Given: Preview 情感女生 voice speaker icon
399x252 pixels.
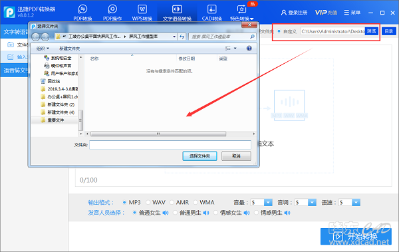Looking at the screenshot, I should pos(247,213).
